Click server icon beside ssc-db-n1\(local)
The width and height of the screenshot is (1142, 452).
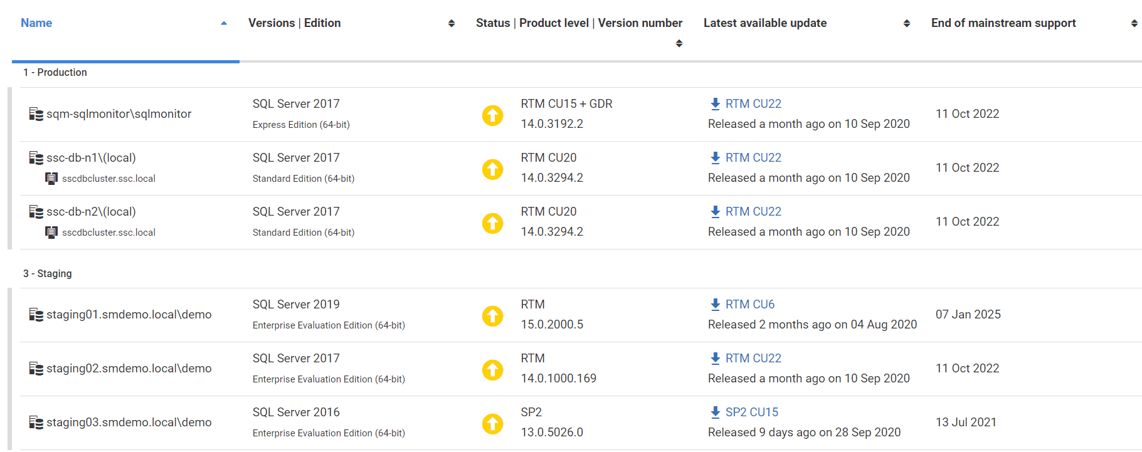pyautogui.click(x=36, y=158)
